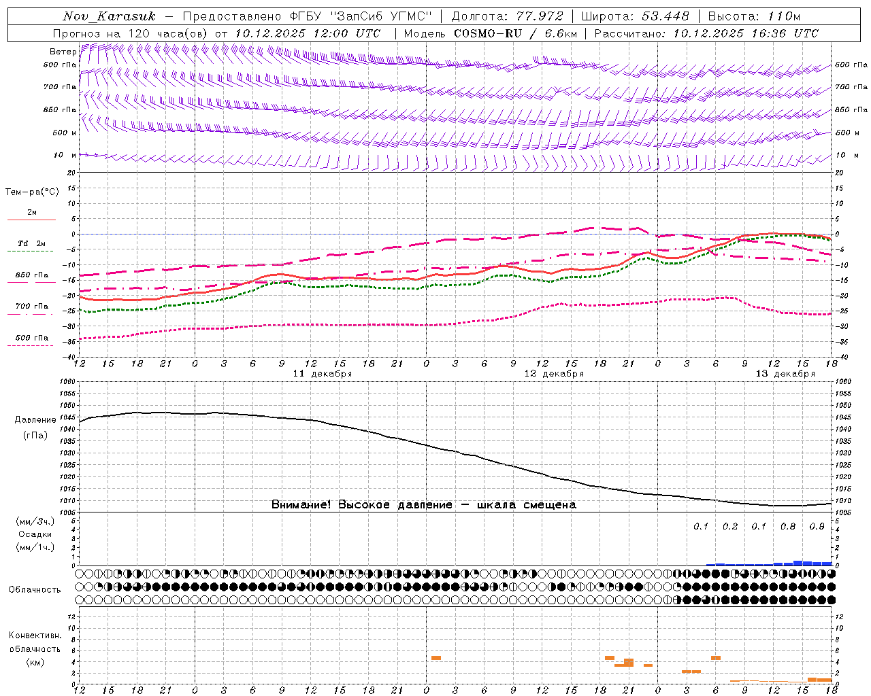Click the '700 гПа' temperature legend entry
The height and width of the screenshot is (696, 871).
pyautogui.click(x=31, y=307)
